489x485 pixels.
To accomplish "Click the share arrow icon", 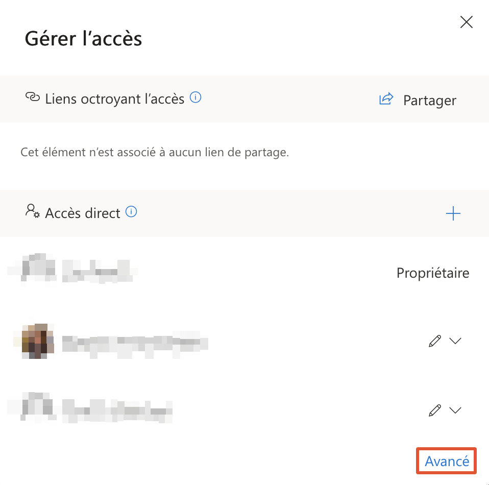I will coord(386,99).
